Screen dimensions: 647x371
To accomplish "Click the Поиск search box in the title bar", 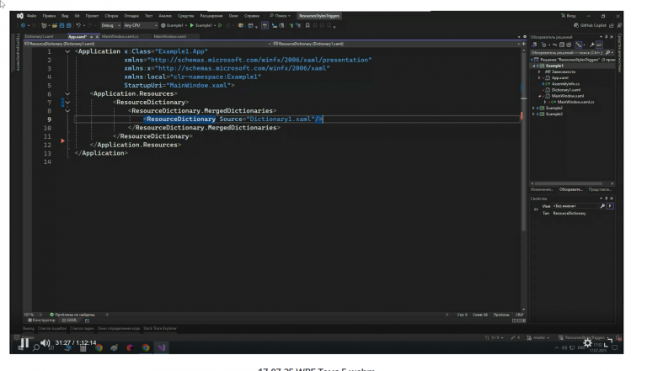I will [x=280, y=16].
